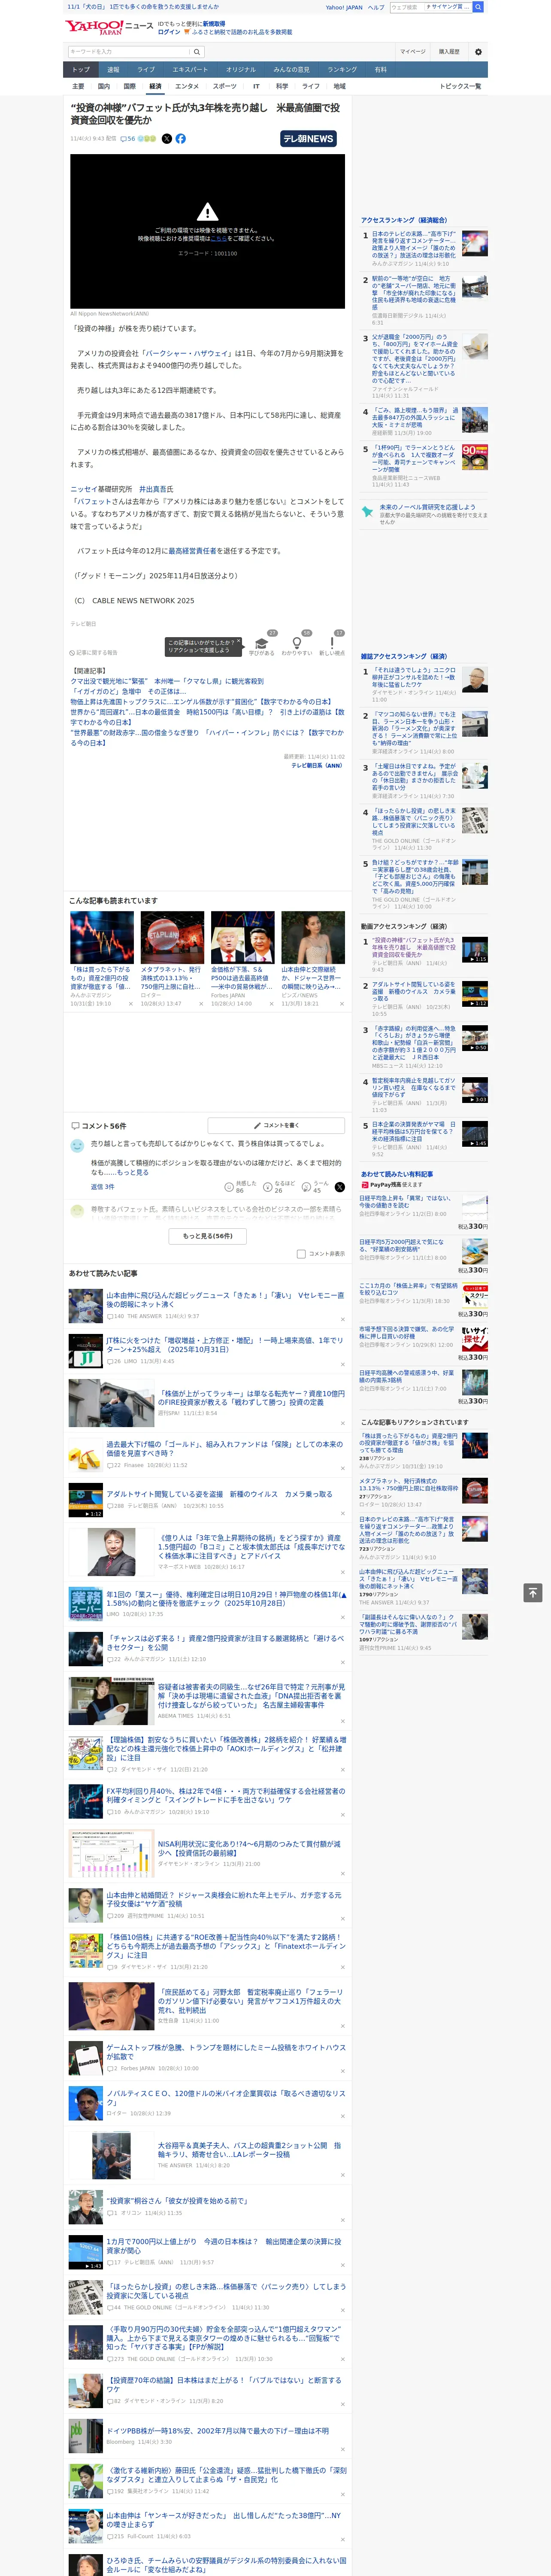Open the マイページ link
The height and width of the screenshot is (2576, 551).
tap(413, 52)
